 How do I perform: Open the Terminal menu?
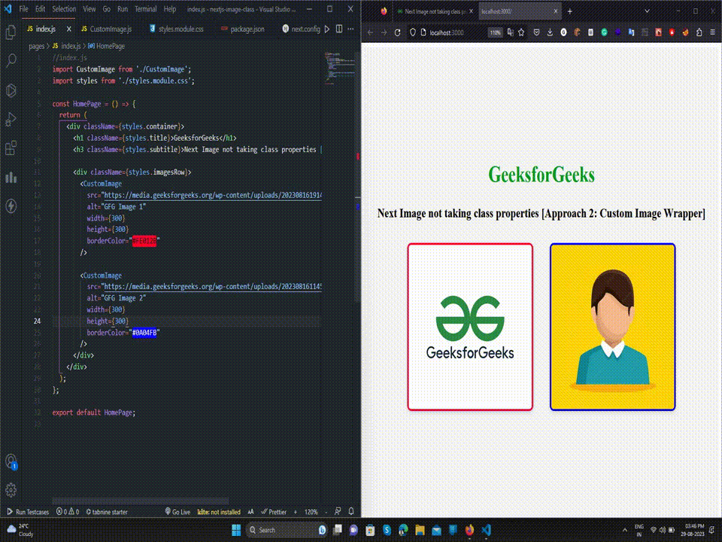145,9
